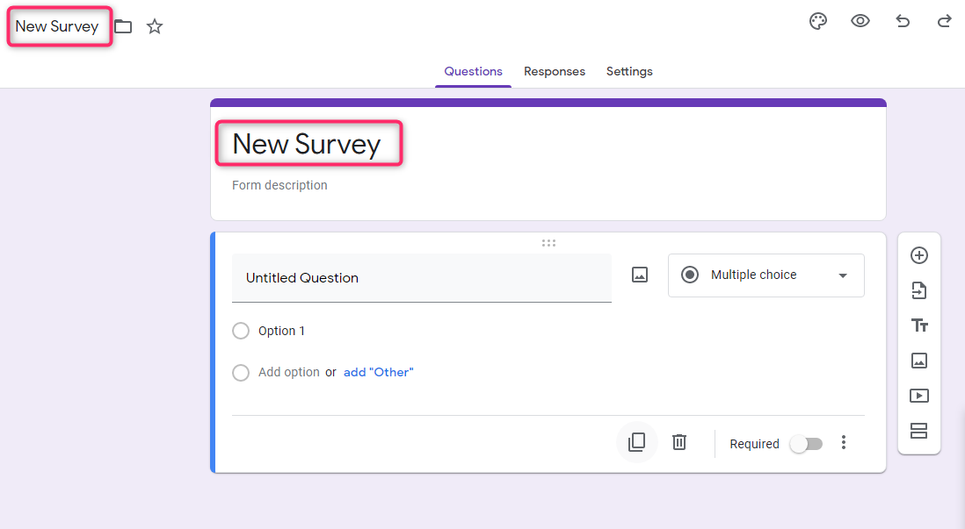Open the Settings tab
Viewport: 965px width, 529px height.
click(629, 71)
